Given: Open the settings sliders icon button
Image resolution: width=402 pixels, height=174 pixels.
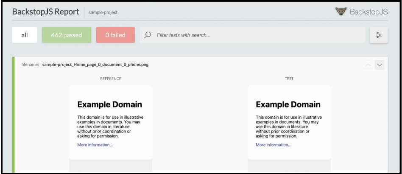Looking at the screenshot, I should [379, 35].
